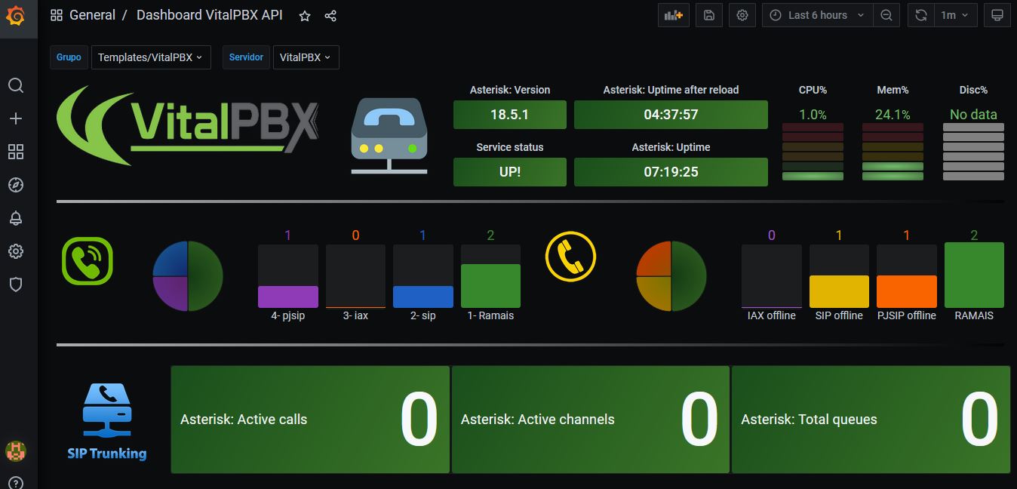Open the Last 6 hours time picker

818,15
